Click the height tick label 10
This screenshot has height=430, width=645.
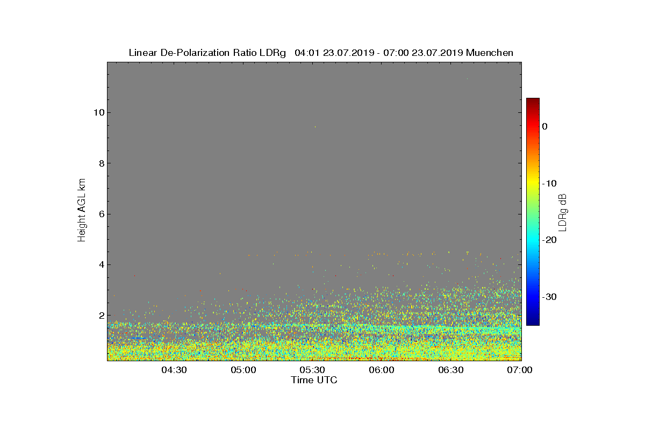pos(98,112)
